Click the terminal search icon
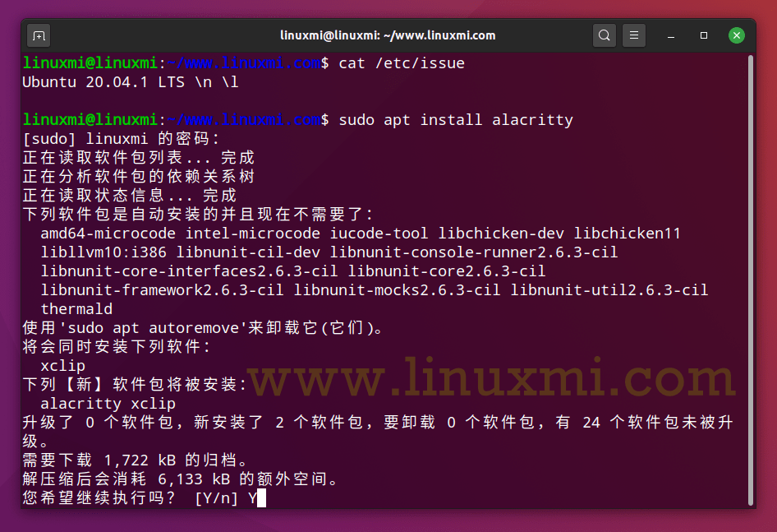 point(604,35)
